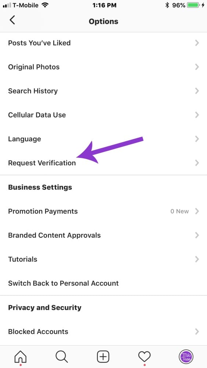This screenshot has height=368, width=207.
Task: Expand the Posts You've Liked chevron
Action: coord(197,43)
